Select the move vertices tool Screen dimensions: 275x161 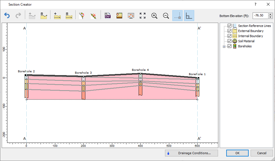(x=82, y=16)
